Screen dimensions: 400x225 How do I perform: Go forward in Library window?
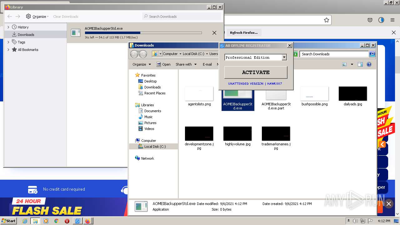tap(18, 17)
